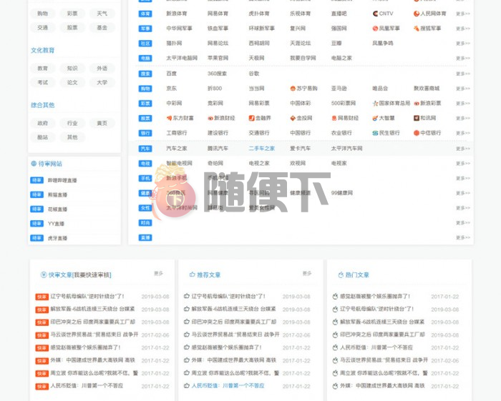This screenshot has width=501, height=401.
Task: Open 感觉赵薇被整个娱乐圈抛弃了 in 热门文章
Action: 375,297
